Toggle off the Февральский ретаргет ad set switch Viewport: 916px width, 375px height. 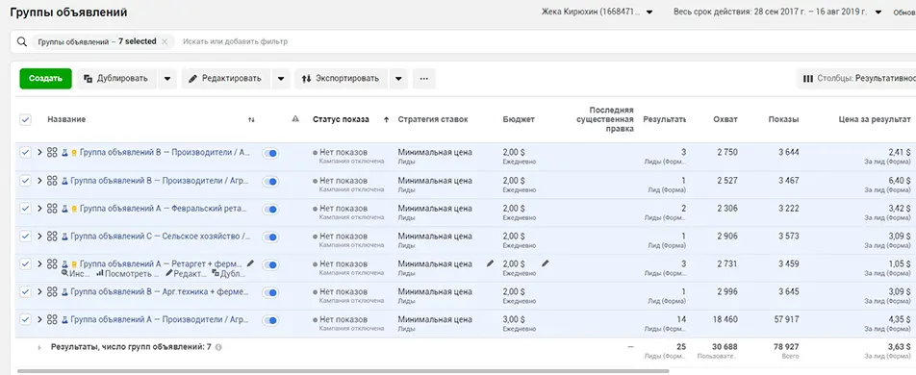(x=269, y=209)
